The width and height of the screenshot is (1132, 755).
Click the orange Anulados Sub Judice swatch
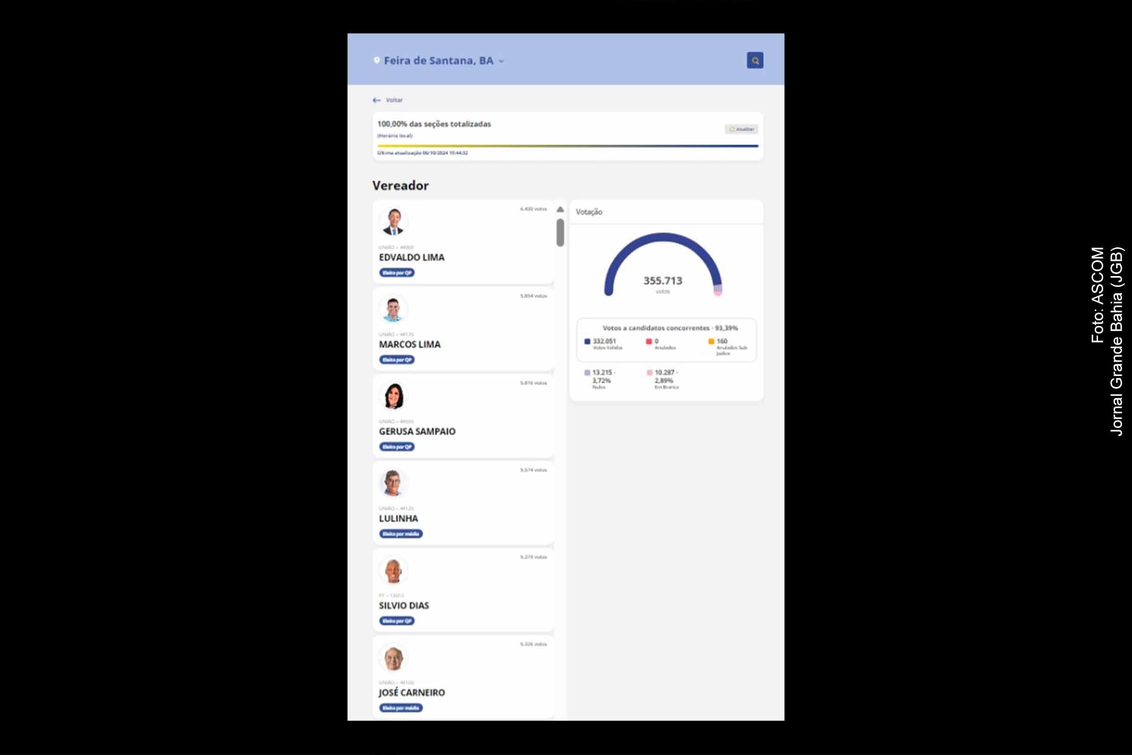[x=711, y=342]
